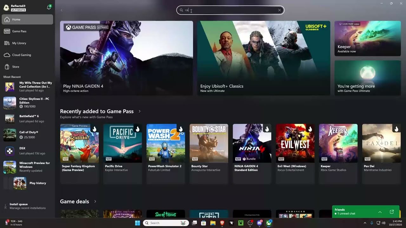Click flame icon on Pacific Drive card
Screen dimensions: 406x228
point(138,129)
